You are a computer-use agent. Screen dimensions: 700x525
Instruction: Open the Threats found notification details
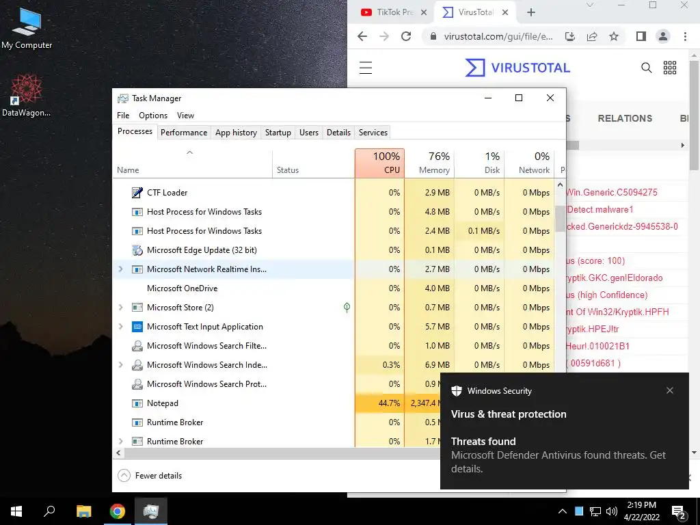coord(564,455)
